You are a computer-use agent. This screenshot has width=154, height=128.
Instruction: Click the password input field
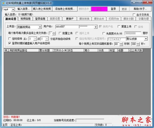(86, 27)
